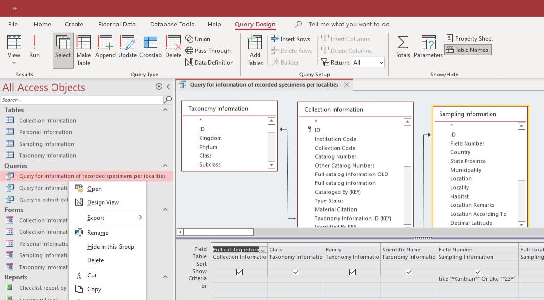Open the Personal Information table

pos(46,132)
